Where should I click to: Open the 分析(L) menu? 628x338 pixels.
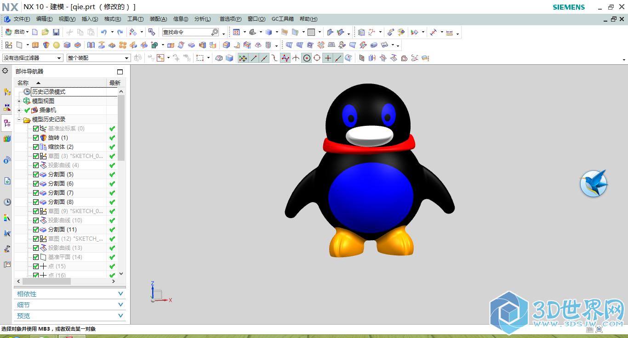(x=202, y=19)
